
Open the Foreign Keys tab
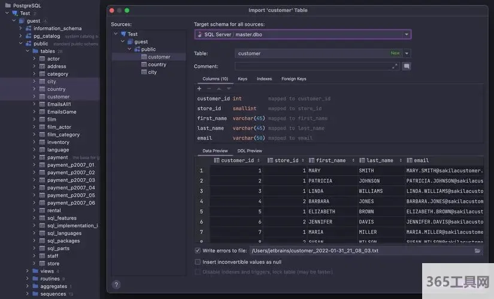point(293,79)
